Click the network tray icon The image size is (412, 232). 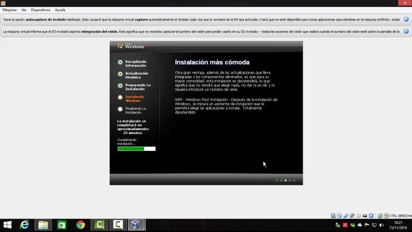click(375, 225)
